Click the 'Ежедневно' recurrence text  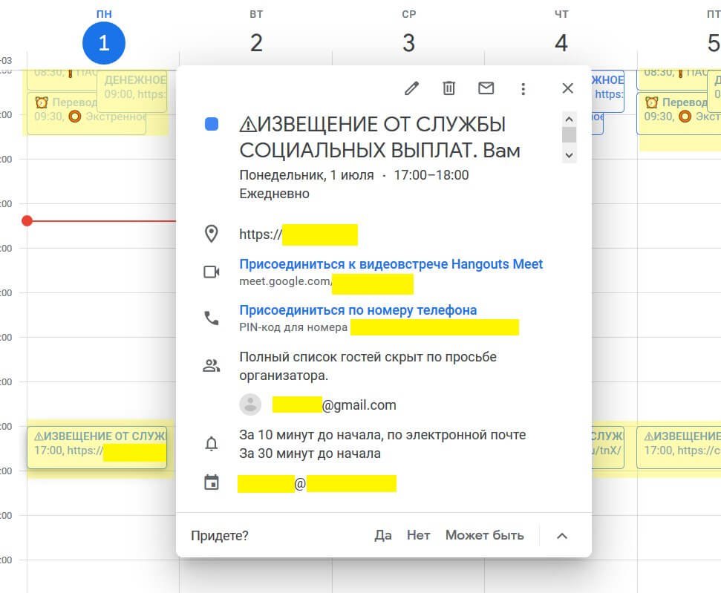[274, 194]
